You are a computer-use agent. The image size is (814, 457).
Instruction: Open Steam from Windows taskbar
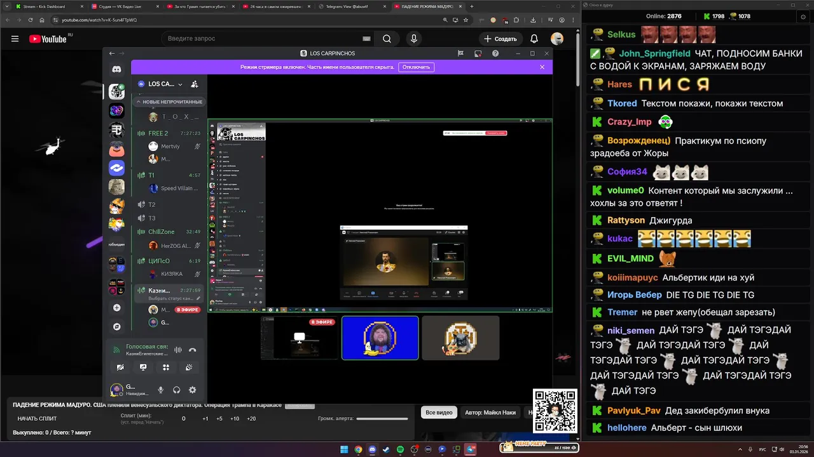click(386, 449)
